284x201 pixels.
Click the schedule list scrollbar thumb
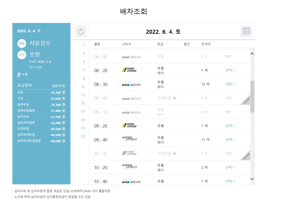(x=252, y=97)
